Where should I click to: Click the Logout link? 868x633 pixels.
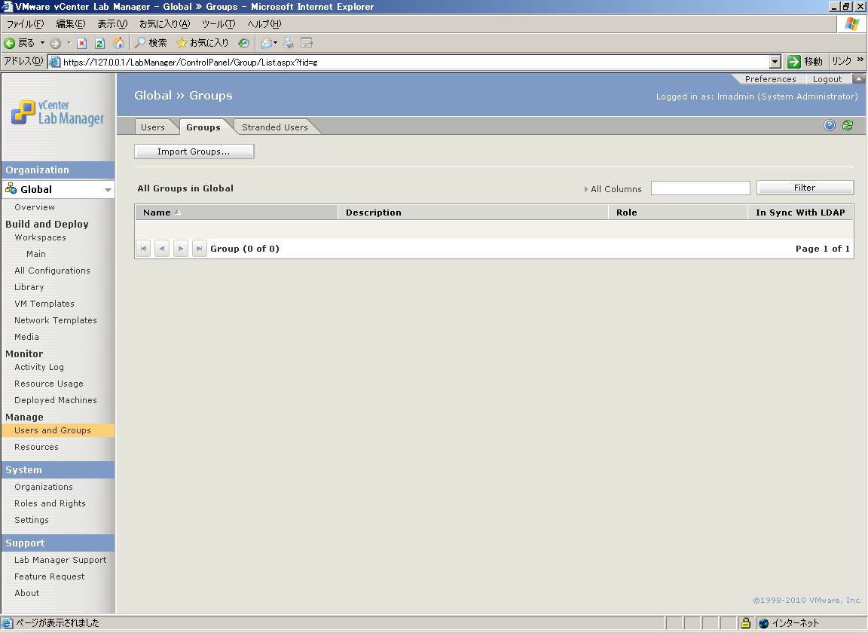click(x=827, y=79)
